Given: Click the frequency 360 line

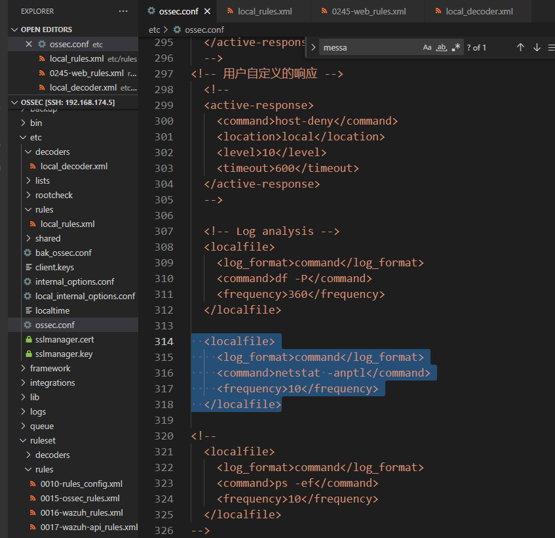Looking at the screenshot, I should pyautogui.click(x=301, y=295).
